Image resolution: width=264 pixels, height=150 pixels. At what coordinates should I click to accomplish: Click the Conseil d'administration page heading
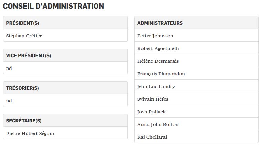pos(53,6)
